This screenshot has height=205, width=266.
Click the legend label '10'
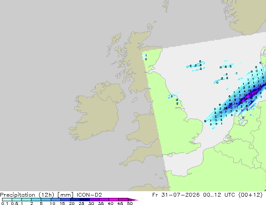click(52, 203)
